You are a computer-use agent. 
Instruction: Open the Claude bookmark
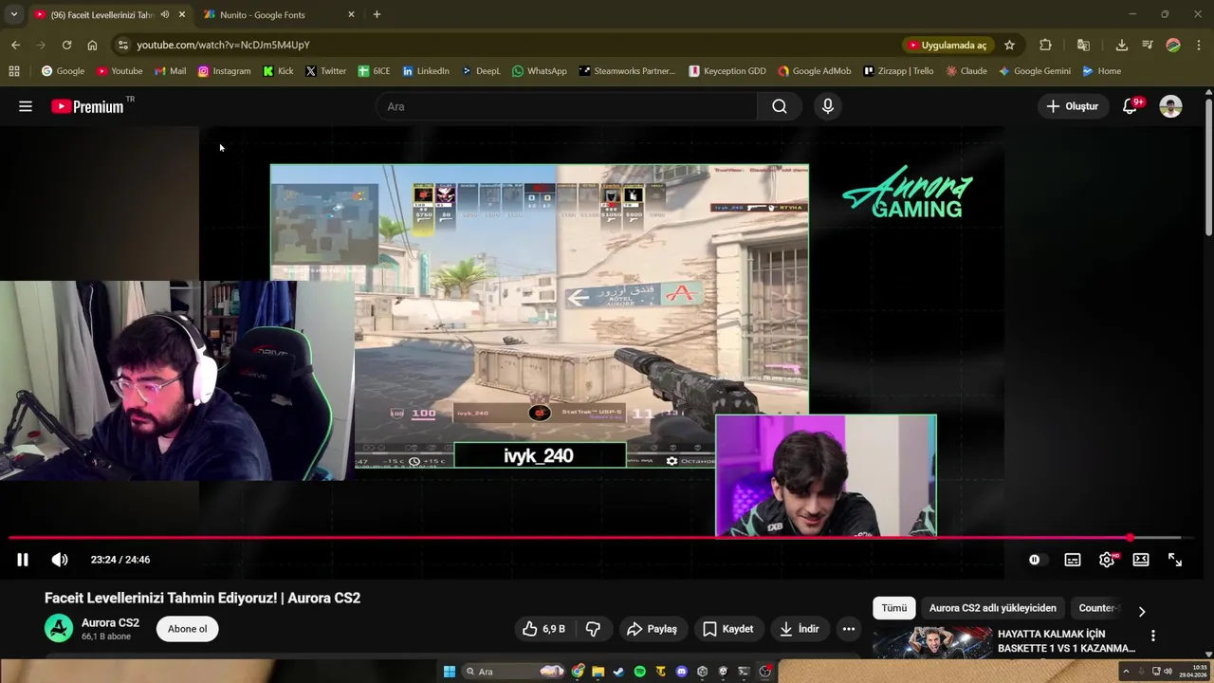[x=966, y=71]
